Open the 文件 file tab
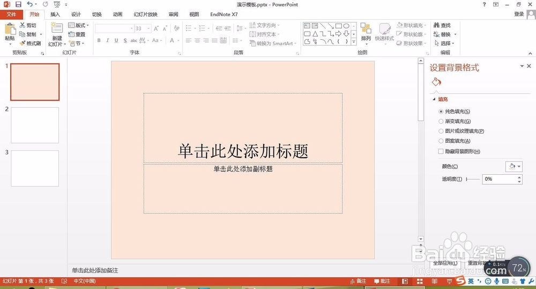The image size is (536, 289). coord(11,14)
